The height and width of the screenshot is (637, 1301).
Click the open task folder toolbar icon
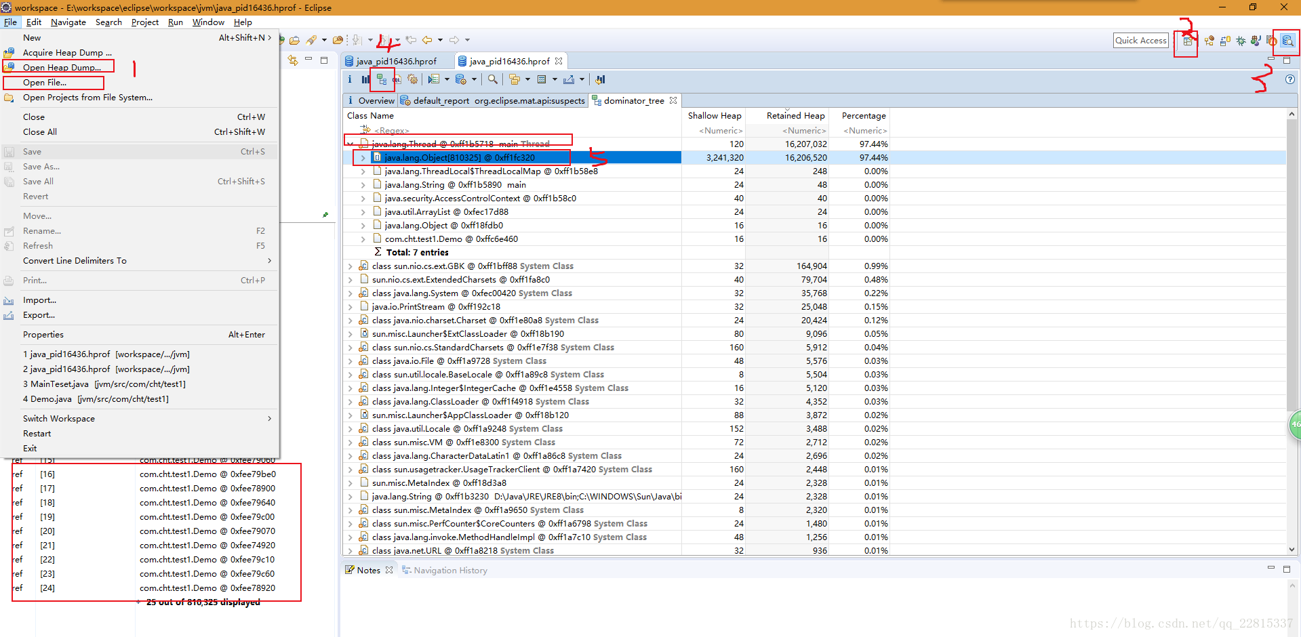click(294, 40)
